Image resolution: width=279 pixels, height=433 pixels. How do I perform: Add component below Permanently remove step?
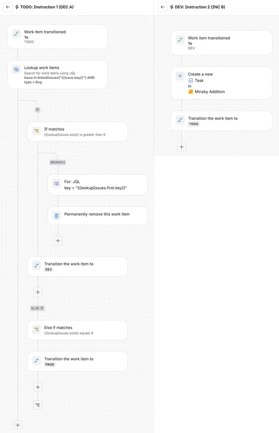click(x=58, y=241)
